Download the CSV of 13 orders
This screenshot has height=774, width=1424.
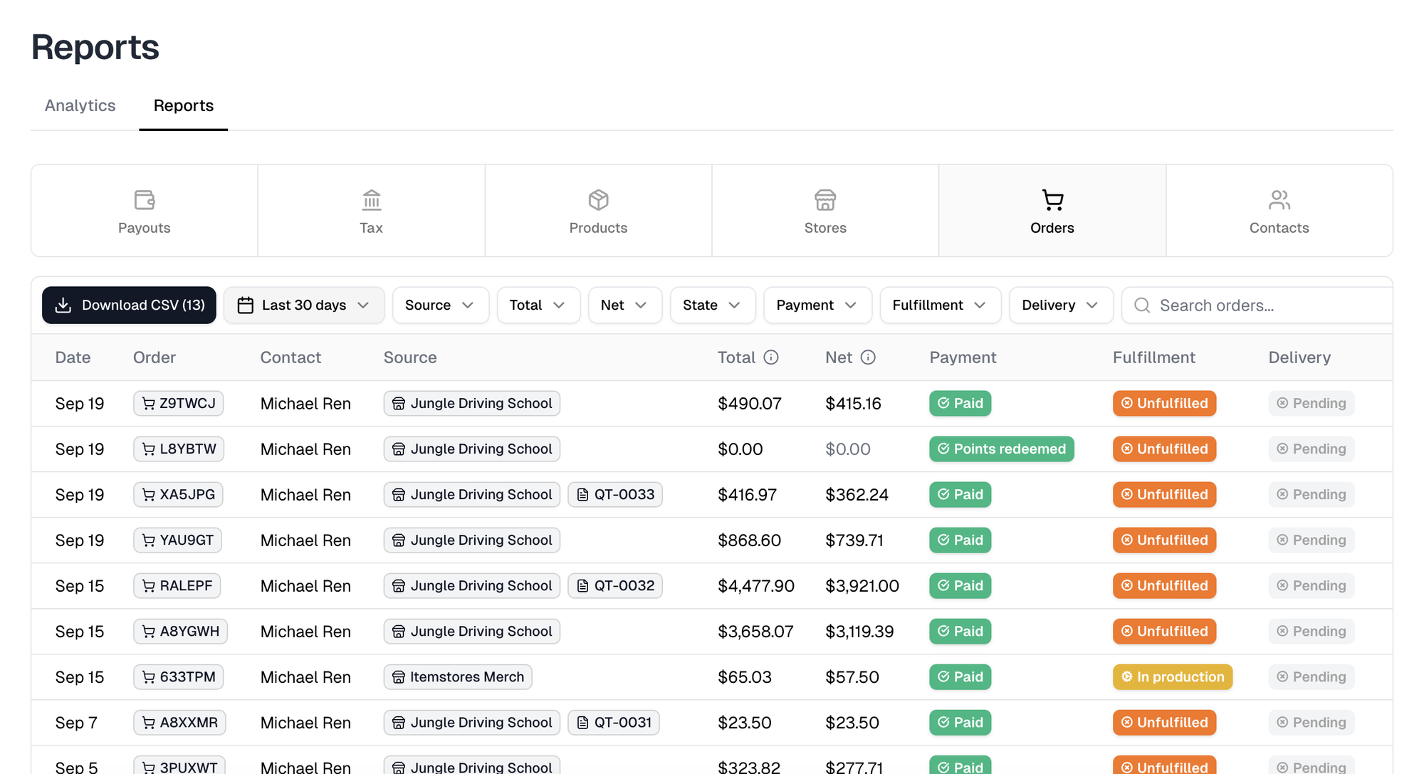(129, 305)
